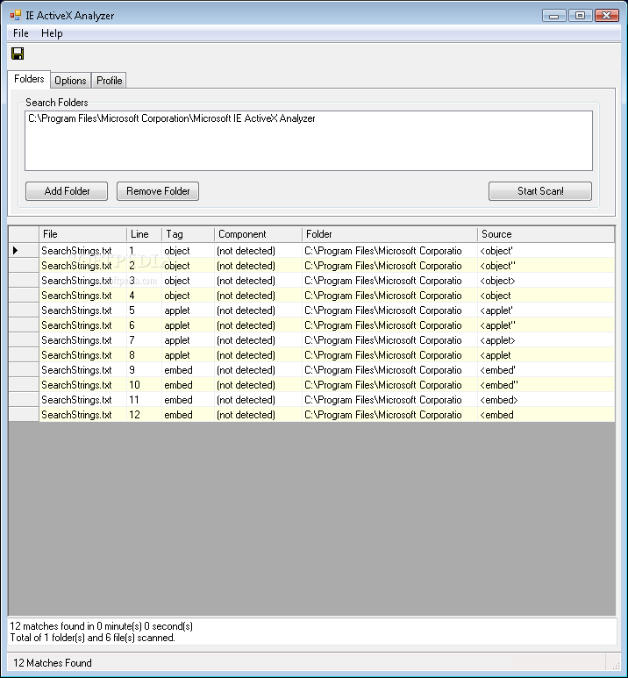628x678 pixels.
Task: Switch to the Profile tab
Action: (109, 81)
